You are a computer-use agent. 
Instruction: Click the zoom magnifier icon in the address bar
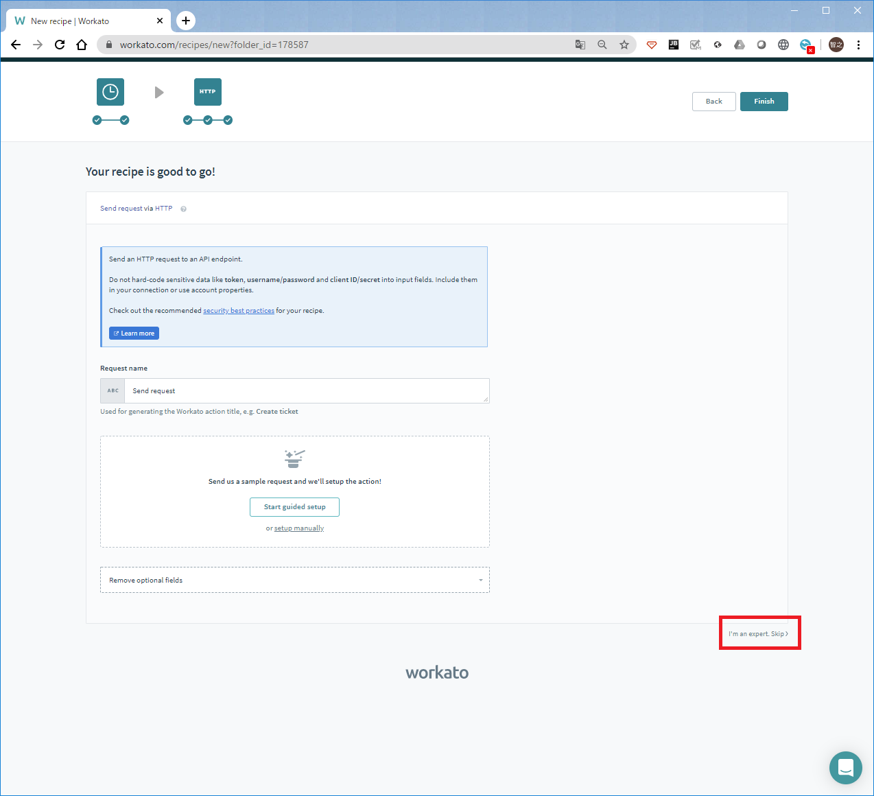[x=602, y=45]
